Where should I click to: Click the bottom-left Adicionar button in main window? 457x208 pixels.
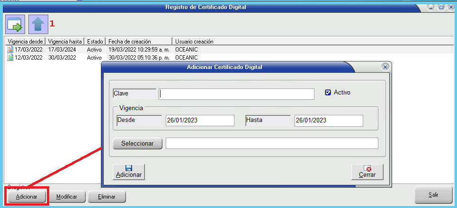click(27, 196)
